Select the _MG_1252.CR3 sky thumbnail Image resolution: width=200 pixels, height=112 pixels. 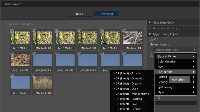click(20, 82)
